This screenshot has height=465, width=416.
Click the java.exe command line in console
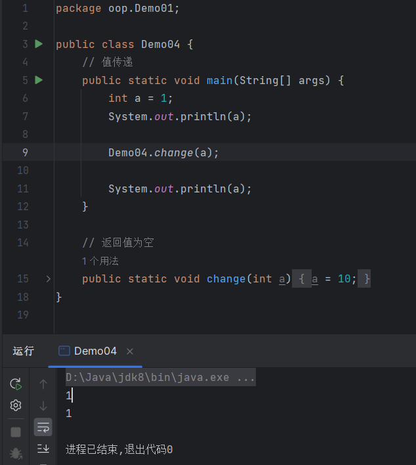point(160,378)
